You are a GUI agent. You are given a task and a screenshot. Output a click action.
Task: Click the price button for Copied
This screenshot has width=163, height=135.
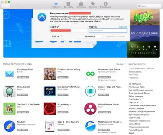tap(104, 95)
